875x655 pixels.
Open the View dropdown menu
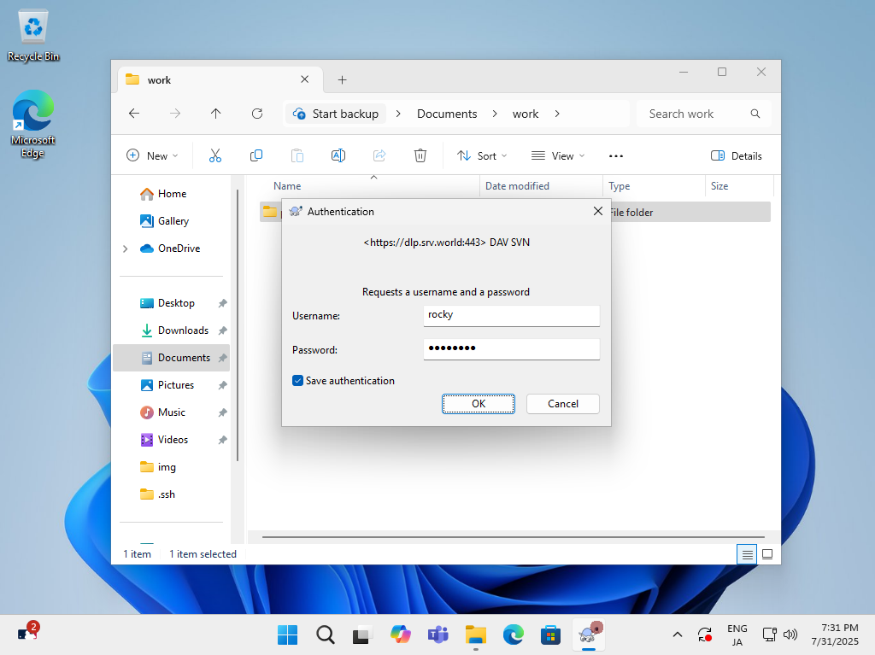pyautogui.click(x=558, y=155)
